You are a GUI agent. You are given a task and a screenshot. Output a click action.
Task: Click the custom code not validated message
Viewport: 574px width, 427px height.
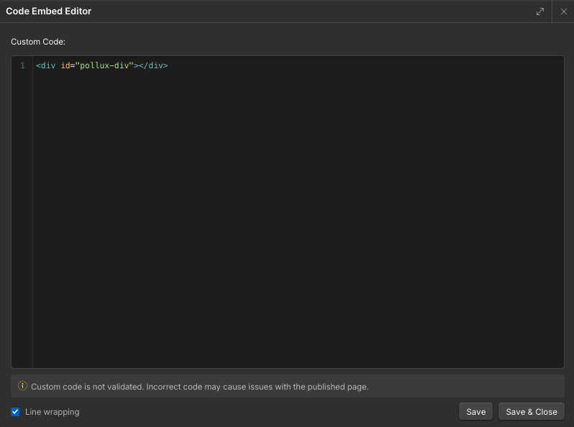click(199, 387)
